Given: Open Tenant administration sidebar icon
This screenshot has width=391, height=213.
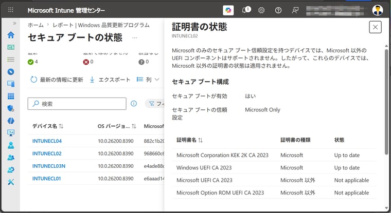Looking at the screenshot, I should tap(11, 170).
